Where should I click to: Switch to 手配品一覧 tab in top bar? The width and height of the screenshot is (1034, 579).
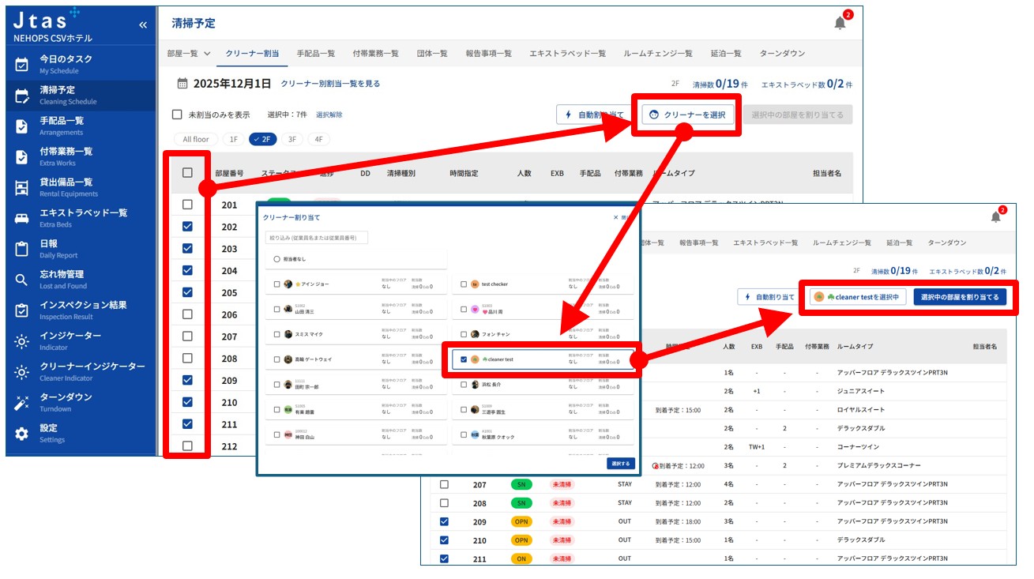point(316,53)
